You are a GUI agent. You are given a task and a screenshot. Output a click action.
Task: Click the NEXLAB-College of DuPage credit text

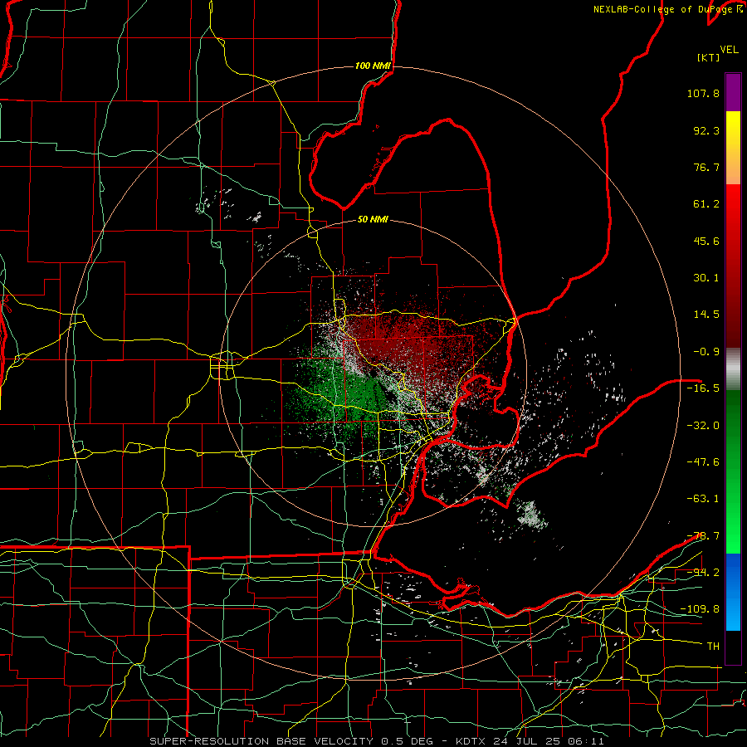[668, 9]
